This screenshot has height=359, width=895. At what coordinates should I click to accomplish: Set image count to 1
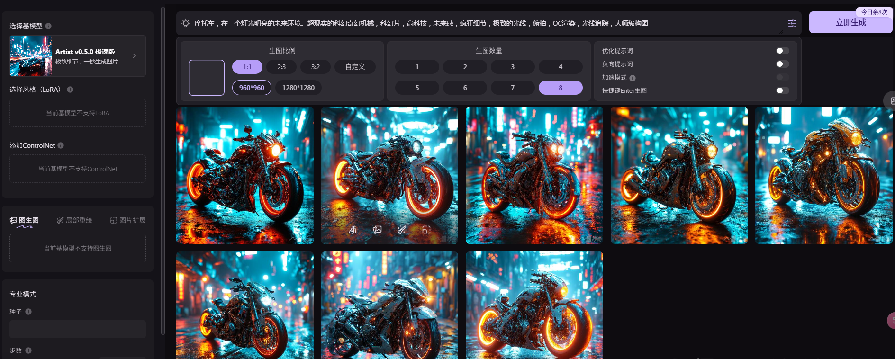417,67
